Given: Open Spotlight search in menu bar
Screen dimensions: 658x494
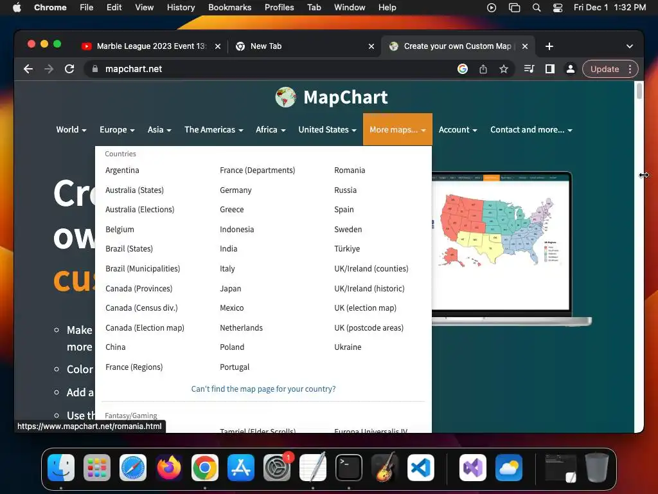Looking at the screenshot, I should point(537,8).
